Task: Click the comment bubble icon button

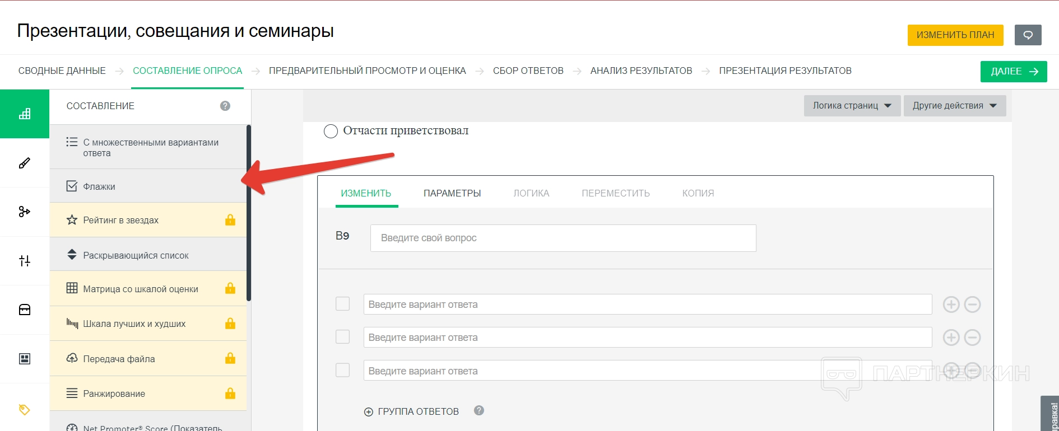Action: 1028,35
